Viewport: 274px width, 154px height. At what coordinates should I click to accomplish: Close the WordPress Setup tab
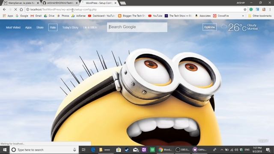click(x=116, y=3)
